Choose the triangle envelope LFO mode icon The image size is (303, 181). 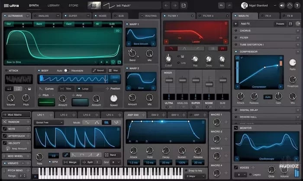click(97, 122)
